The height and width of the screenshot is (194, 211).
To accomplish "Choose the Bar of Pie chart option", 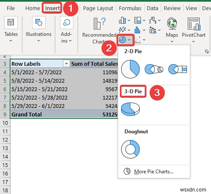I will pyautogui.click(x=178, y=69).
